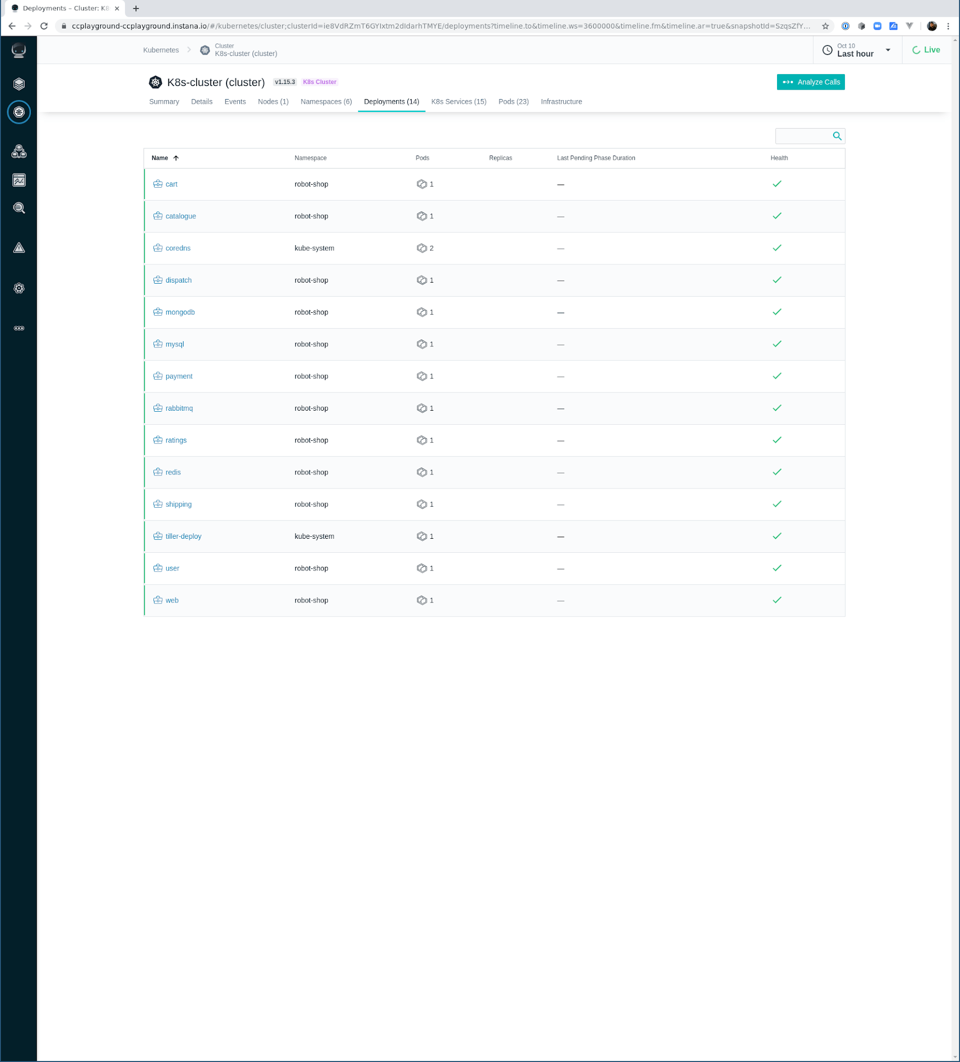This screenshot has height=1062, width=960.
Task: Sort by Name column header arrow
Action: click(176, 158)
